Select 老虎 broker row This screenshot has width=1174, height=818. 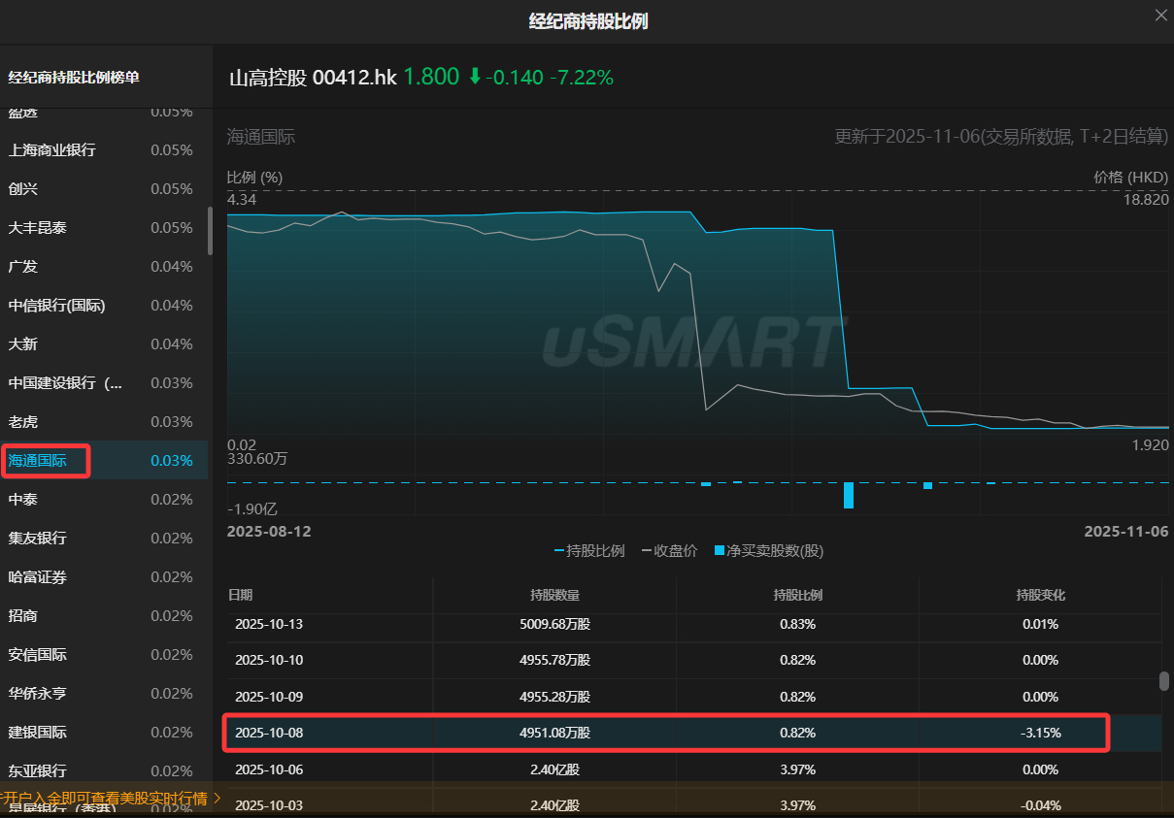pyautogui.click(x=104, y=422)
